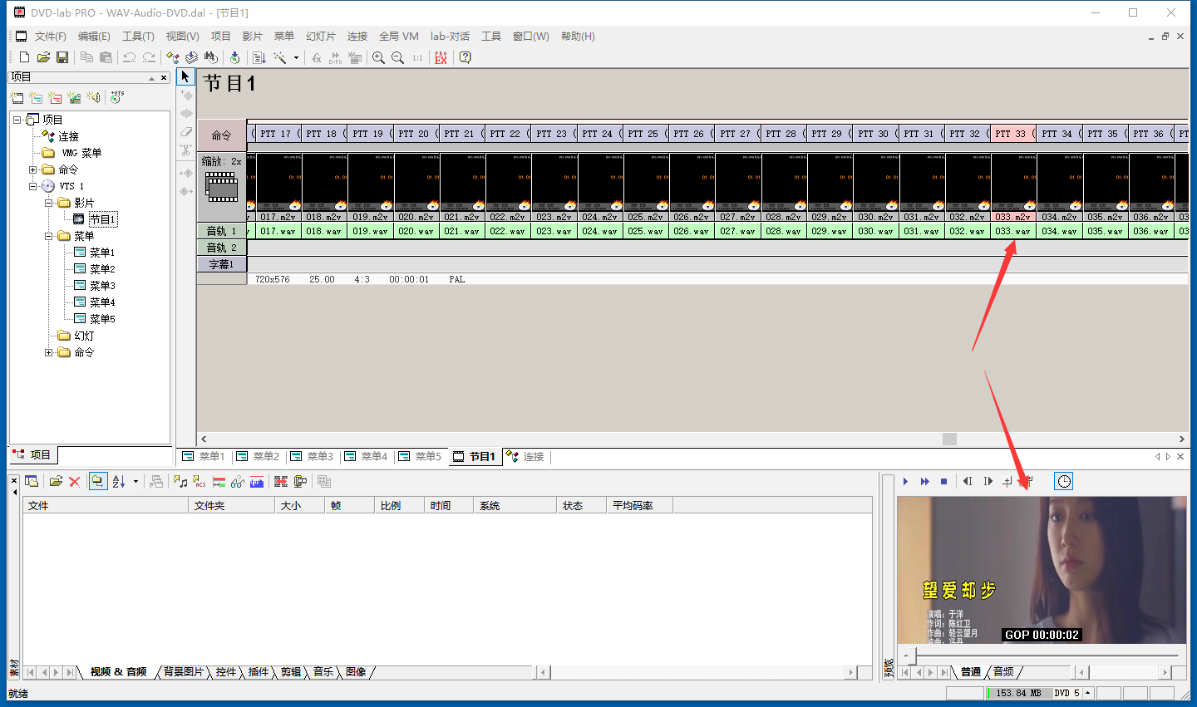Click the add VTS icon in project panel

point(117,97)
